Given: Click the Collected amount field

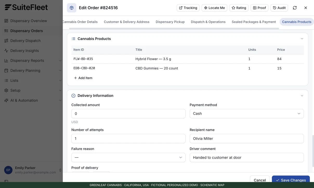Looking at the screenshot, I should [x=128, y=113].
